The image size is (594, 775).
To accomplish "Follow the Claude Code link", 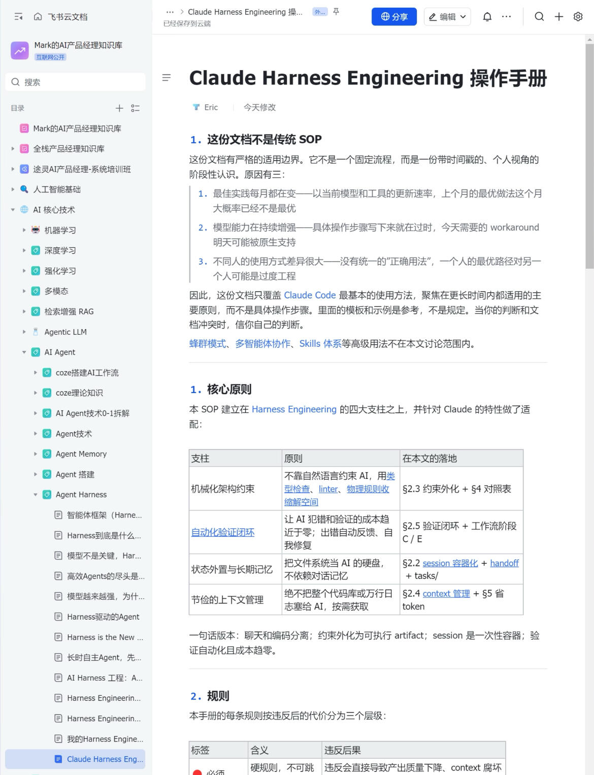I will (x=310, y=295).
